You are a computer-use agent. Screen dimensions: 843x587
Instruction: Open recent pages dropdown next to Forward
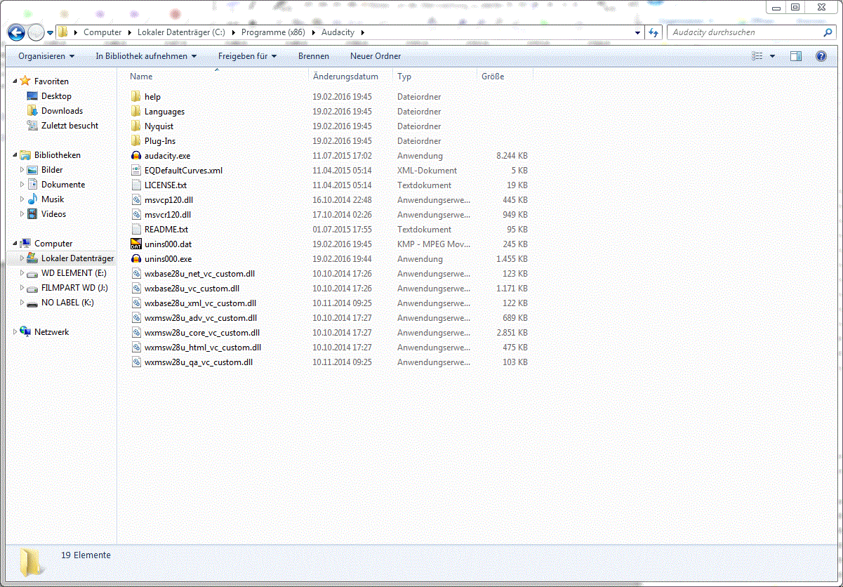click(51, 32)
